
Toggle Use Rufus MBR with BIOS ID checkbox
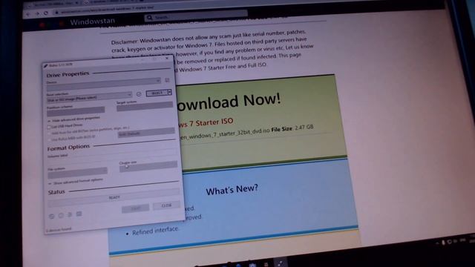50,140
